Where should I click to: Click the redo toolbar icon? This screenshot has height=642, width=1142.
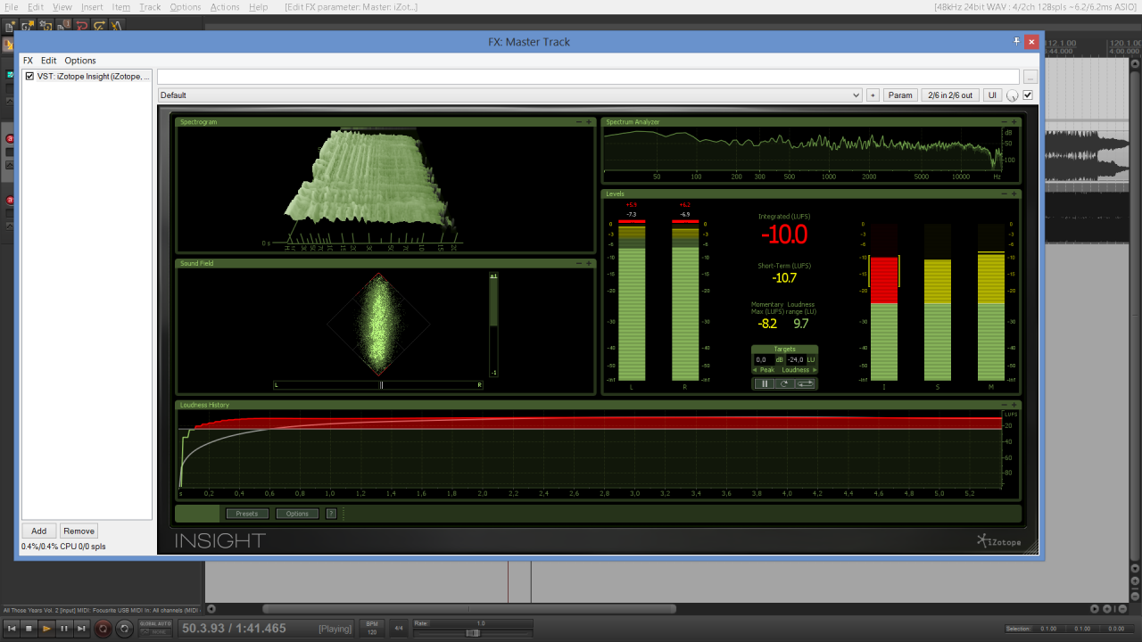click(x=99, y=25)
